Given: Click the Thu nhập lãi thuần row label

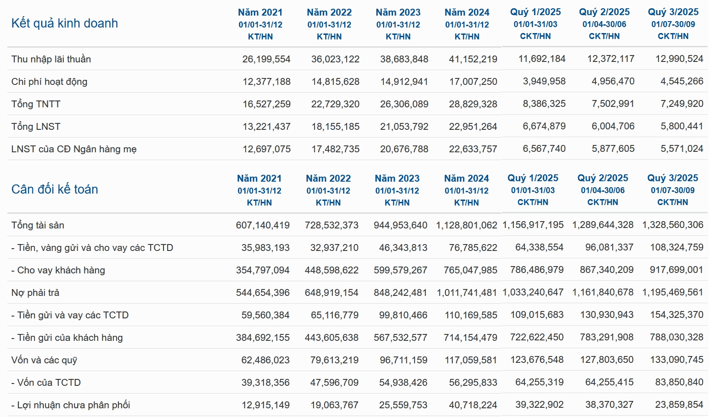Looking at the screenshot, I should (51, 59).
